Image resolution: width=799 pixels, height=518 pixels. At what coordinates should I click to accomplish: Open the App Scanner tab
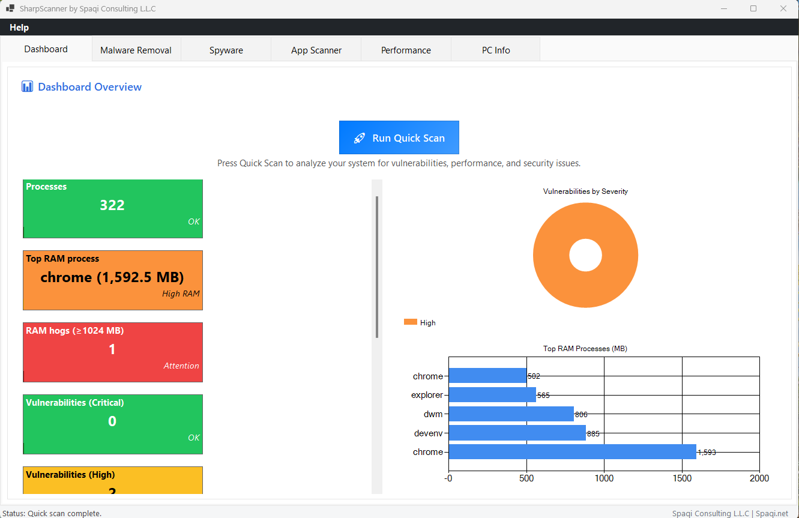pyautogui.click(x=316, y=50)
